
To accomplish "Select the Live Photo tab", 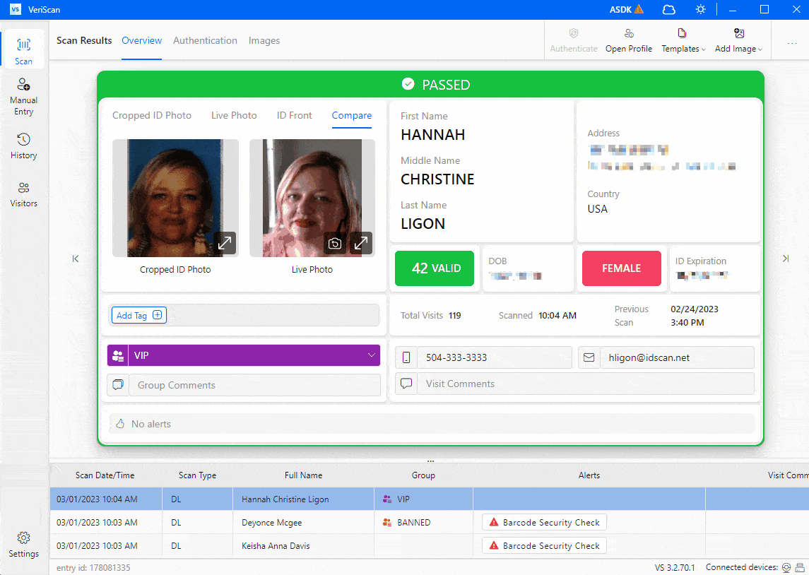I will (x=234, y=115).
